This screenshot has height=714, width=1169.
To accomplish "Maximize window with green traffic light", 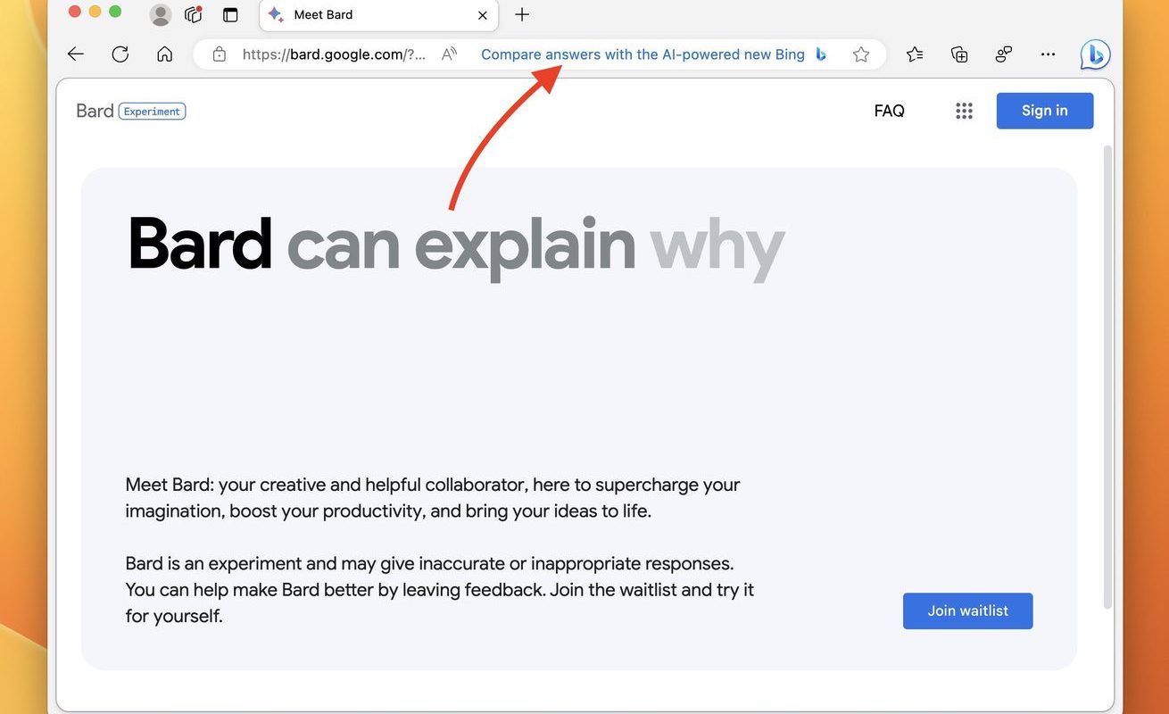I will pos(115,12).
